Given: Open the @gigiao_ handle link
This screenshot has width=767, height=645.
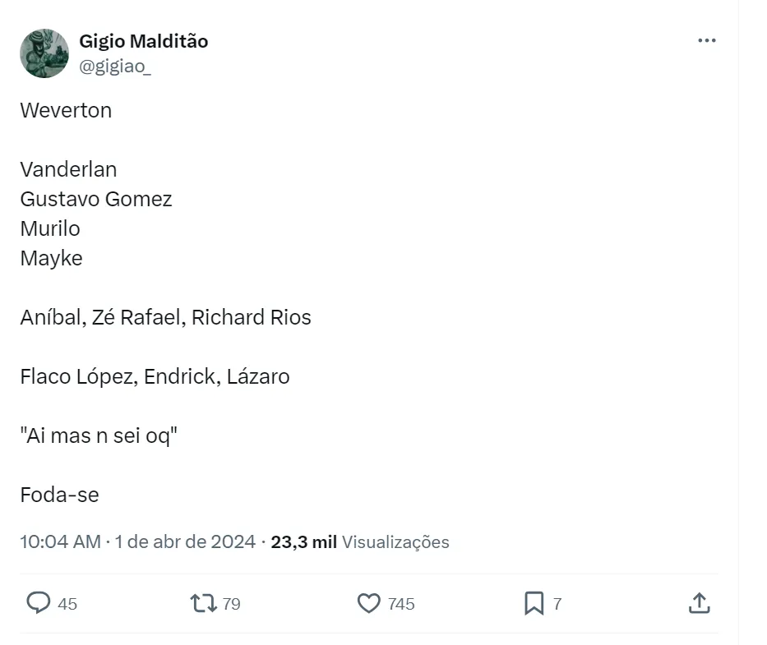Looking at the screenshot, I should point(114,67).
